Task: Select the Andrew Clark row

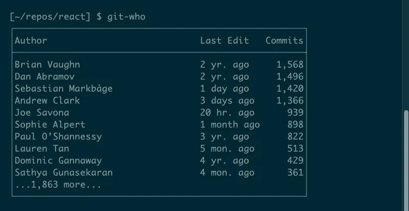Action: pyautogui.click(x=159, y=101)
